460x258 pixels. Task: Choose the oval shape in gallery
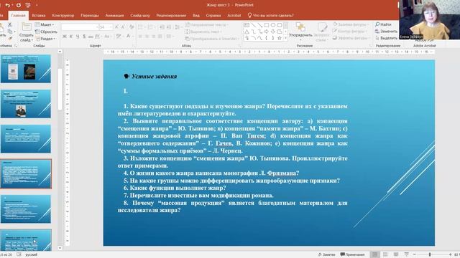(273, 25)
